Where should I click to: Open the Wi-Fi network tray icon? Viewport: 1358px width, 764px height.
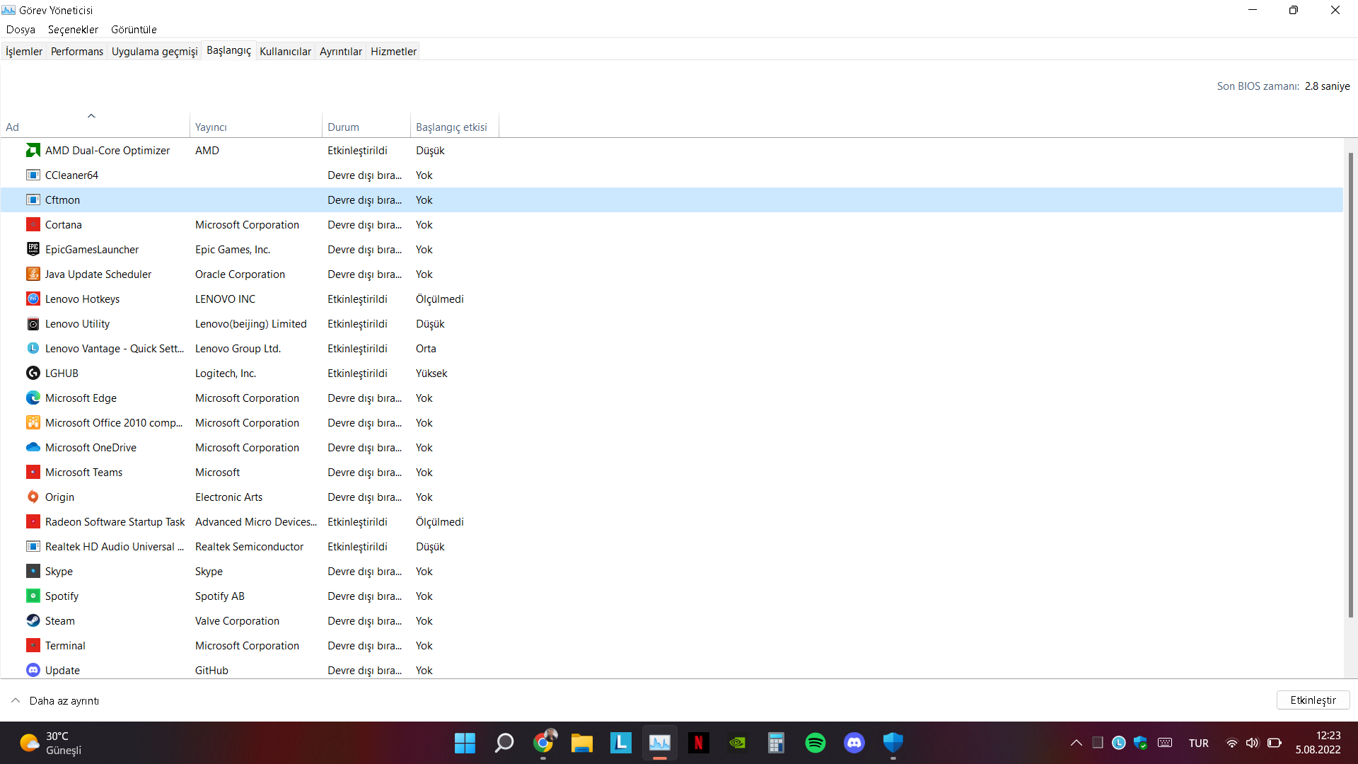click(x=1231, y=743)
